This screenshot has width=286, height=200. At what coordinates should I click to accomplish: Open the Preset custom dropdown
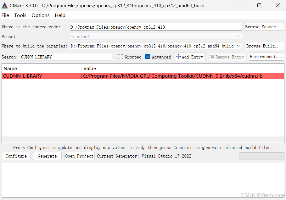[x=156, y=36]
